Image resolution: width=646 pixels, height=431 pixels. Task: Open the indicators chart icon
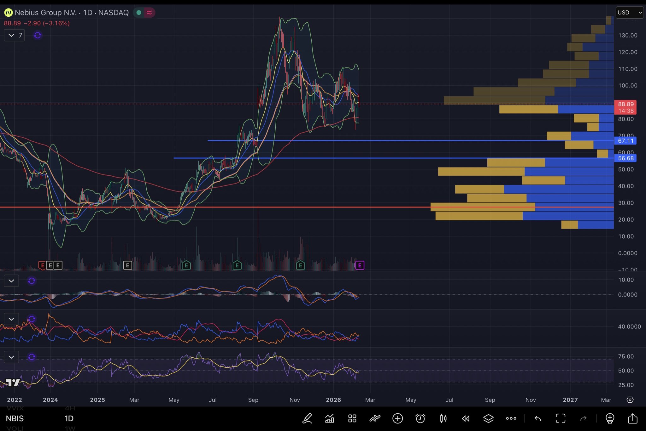[330, 418]
